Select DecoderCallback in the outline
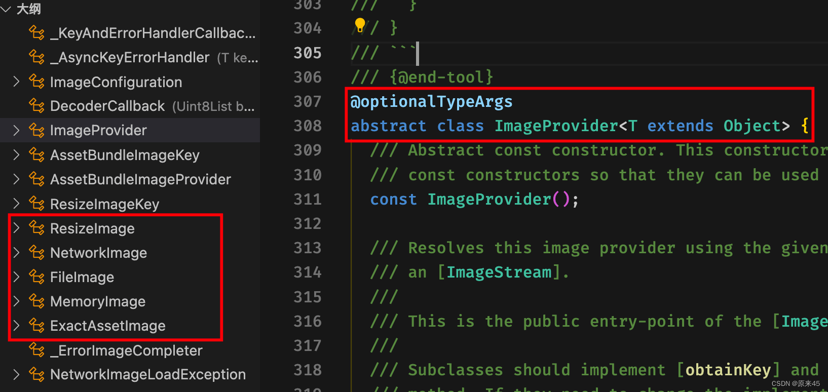 pos(107,106)
